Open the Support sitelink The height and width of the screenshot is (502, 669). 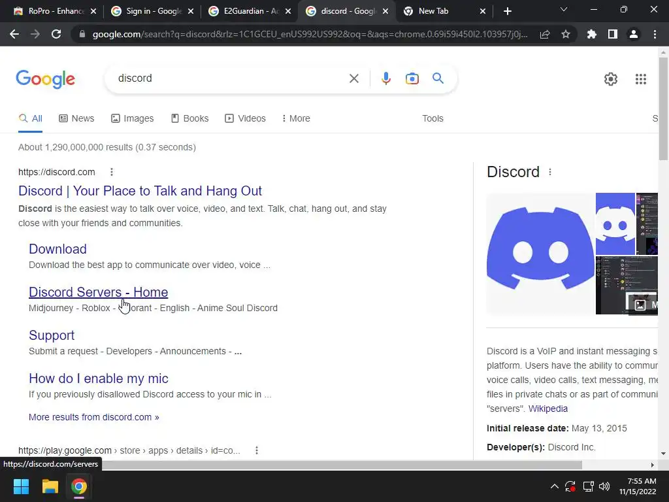[52, 335]
